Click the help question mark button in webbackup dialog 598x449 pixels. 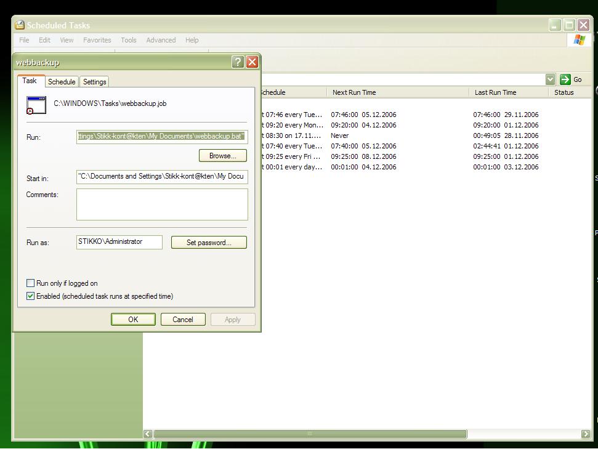(x=238, y=62)
